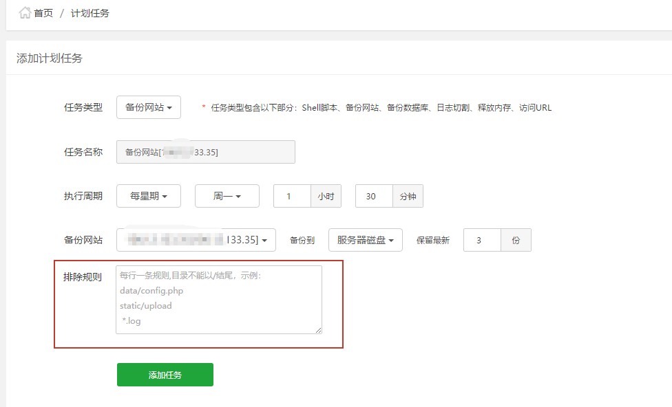Expand the 任务类型 dropdown showing 备份网站
Screen dimensions: 672x407
click(148, 107)
